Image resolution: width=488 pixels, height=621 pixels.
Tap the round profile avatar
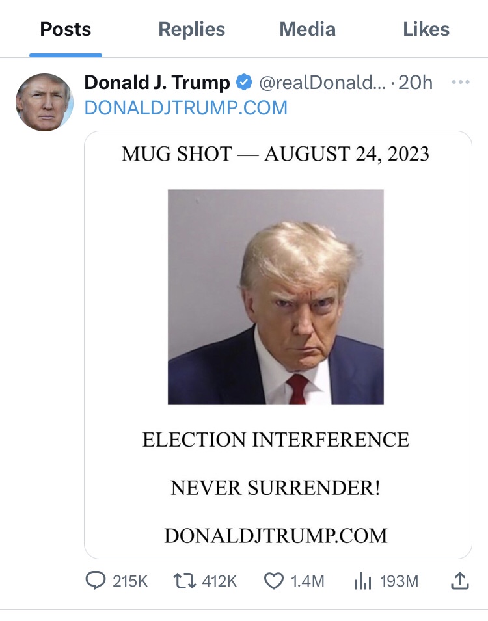pyautogui.click(x=44, y=102)
